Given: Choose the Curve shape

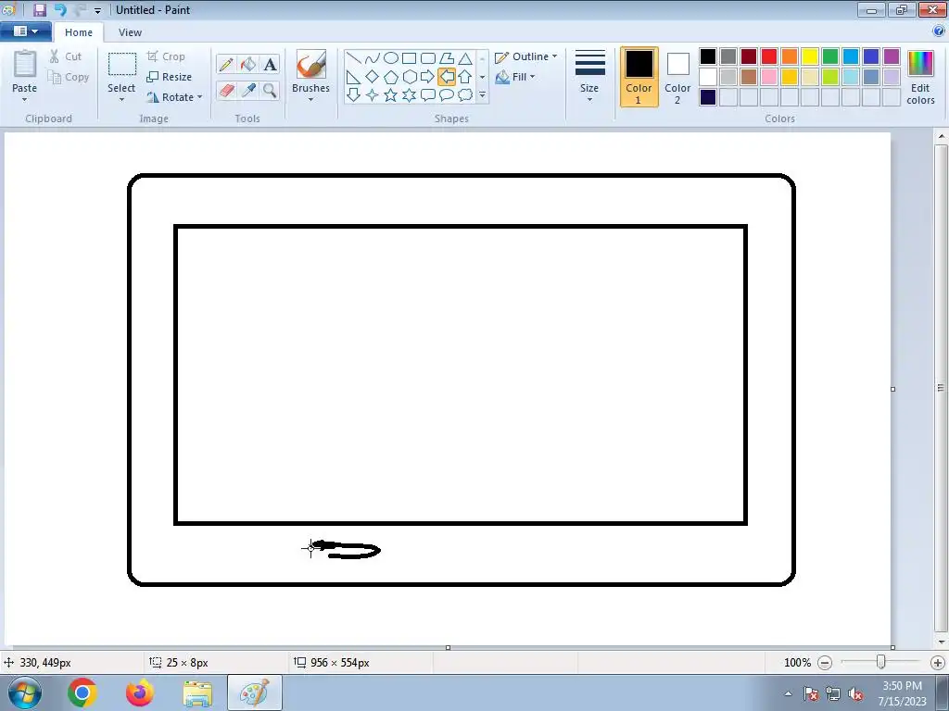Looking at the screenshot, I should coord(373,58).
